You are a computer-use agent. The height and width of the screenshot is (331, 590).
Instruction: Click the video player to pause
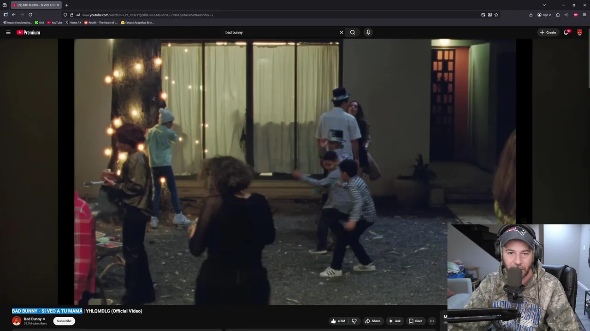pyautogui.click(x=295, y=171)
